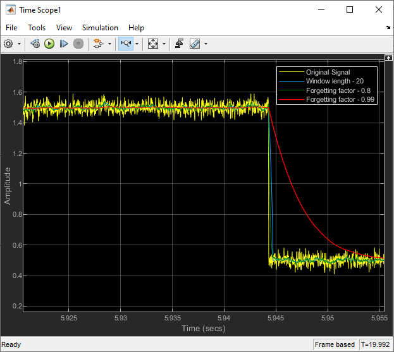
Task: Open the File menu
Action: tap(11, 28)
